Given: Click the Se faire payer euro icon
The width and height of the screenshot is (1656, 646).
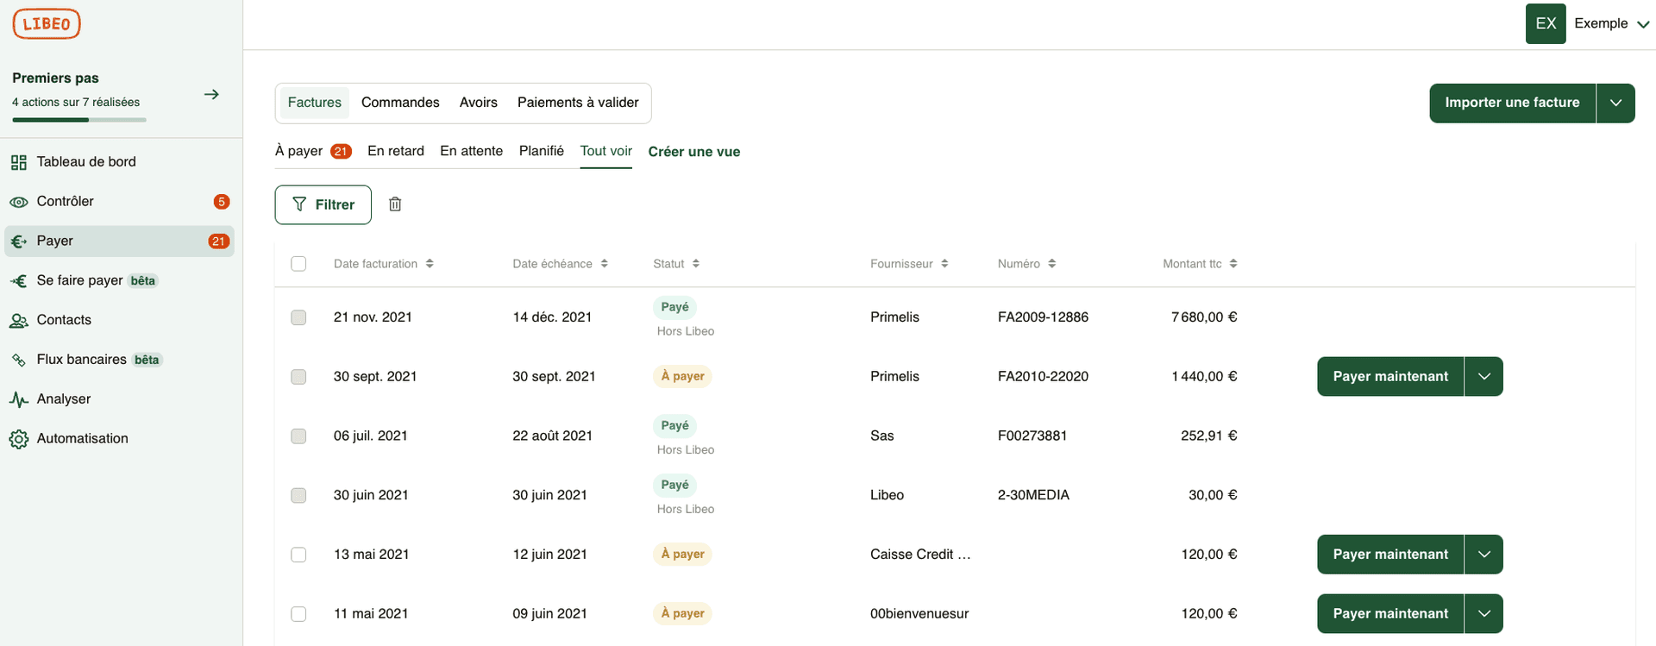Looking at the screenshot, I should click(18, 281).
